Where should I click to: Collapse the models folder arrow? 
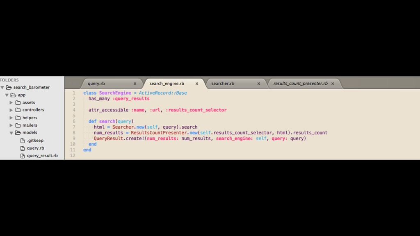[11, 133]
